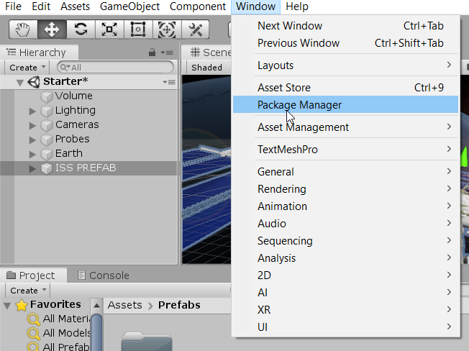Open the custom editor tools icon
Image resolution: width=469 pixels, height=351 pixels.
coord(195,29)
